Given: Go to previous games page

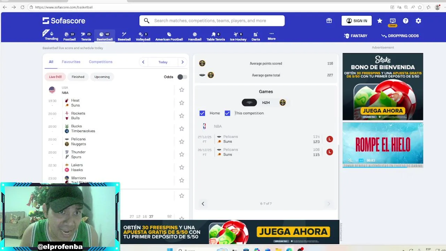Looking at the screenshot, I should point(203,204).
